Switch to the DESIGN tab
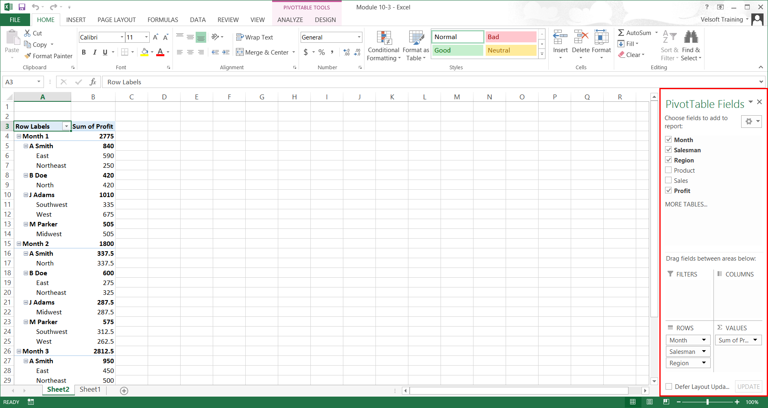This screenshot has width=768, height=408. click(x=325, y=19)
